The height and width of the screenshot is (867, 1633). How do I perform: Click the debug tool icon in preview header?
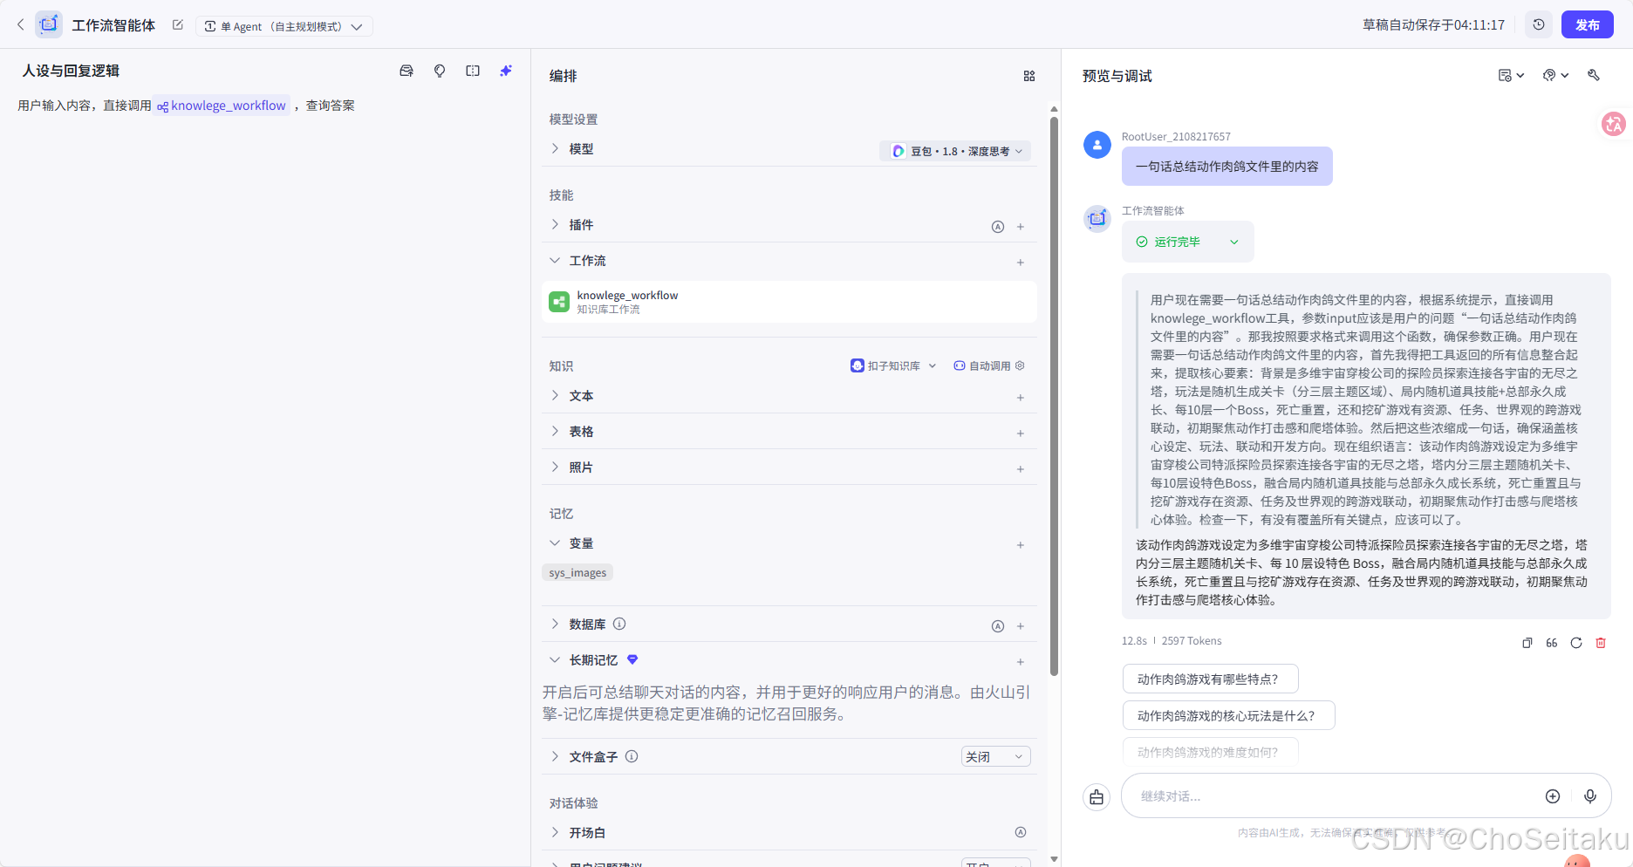tap(1594, 76)
